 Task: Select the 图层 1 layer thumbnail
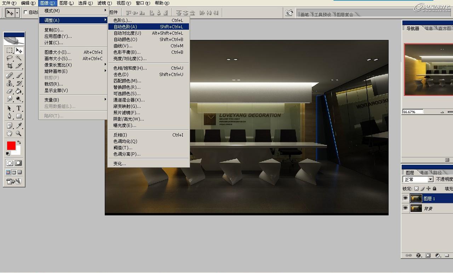416,198
